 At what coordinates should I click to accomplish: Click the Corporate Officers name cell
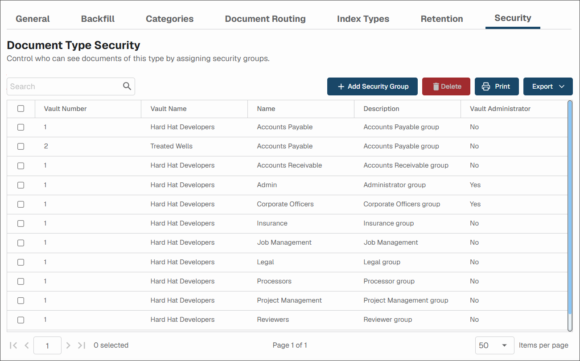coord(285,204)
